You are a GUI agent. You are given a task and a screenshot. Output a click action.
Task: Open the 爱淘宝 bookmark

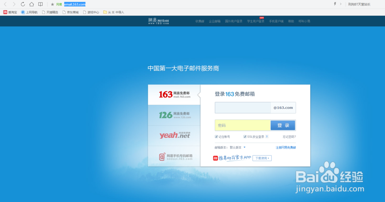coord(10,12)
